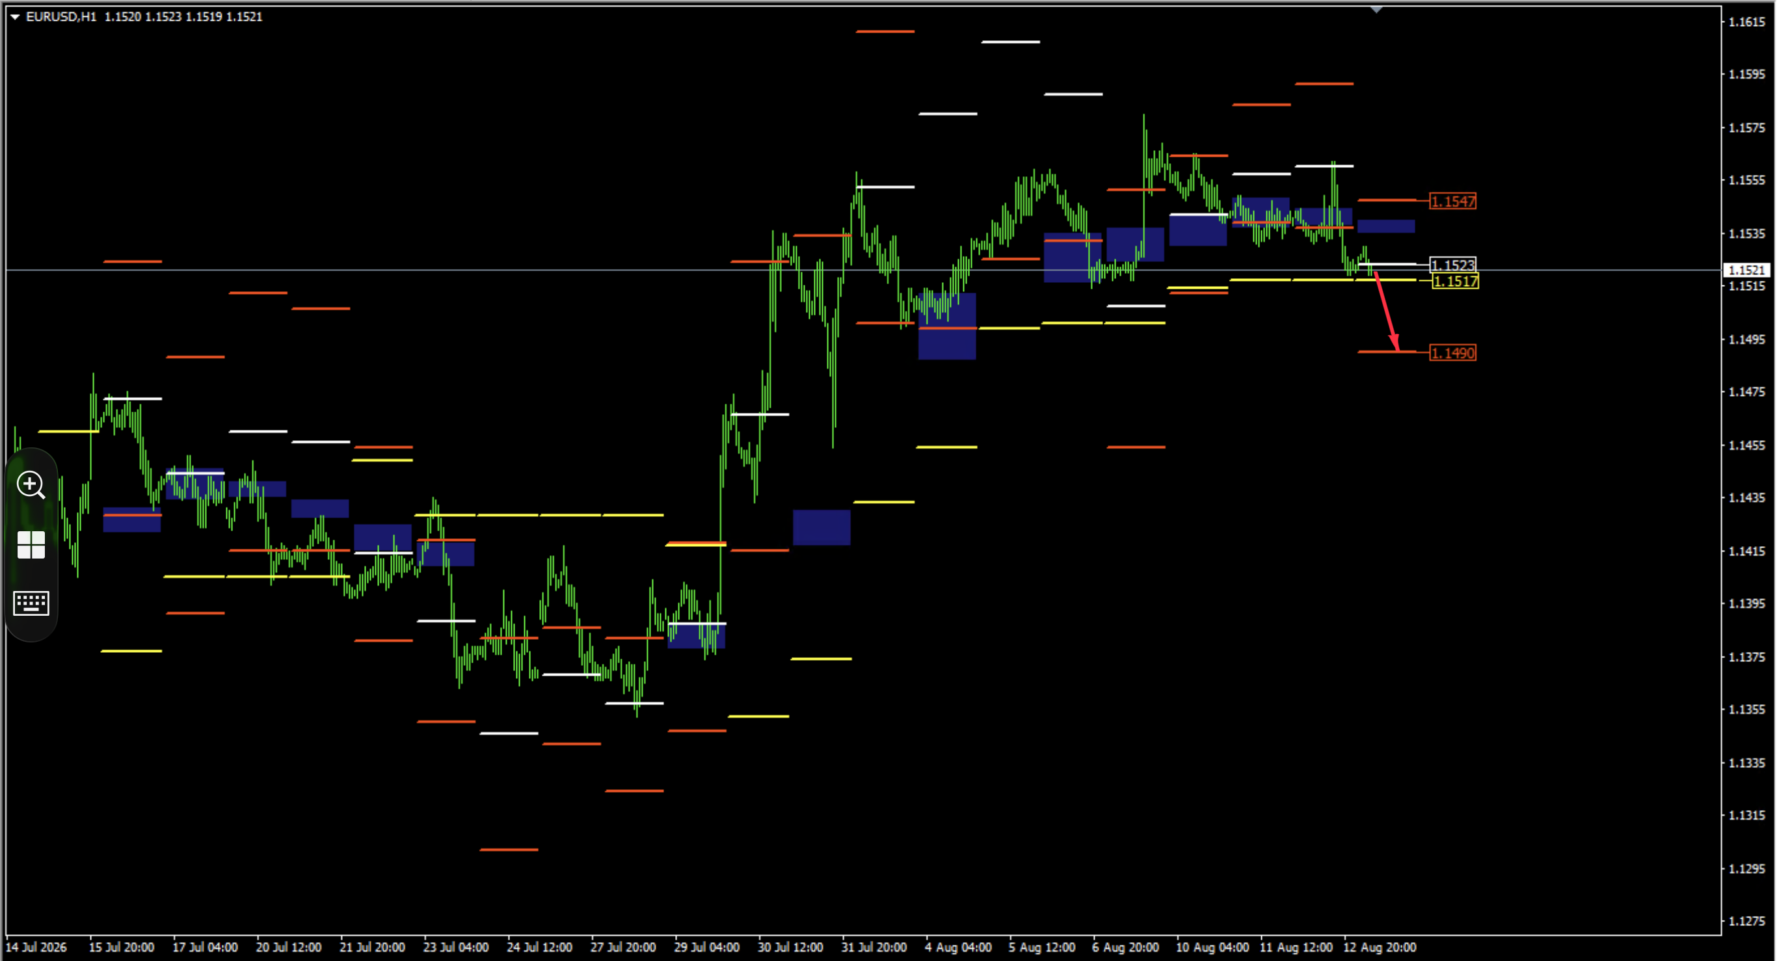Click the chart shift triangle marker at top
The image size is (1777, 961).
click(x=1376, y=10)
